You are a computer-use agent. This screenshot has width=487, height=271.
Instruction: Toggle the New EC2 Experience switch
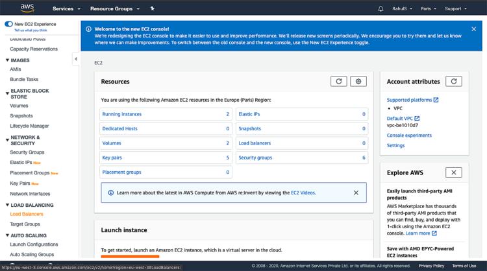[8, 23]
